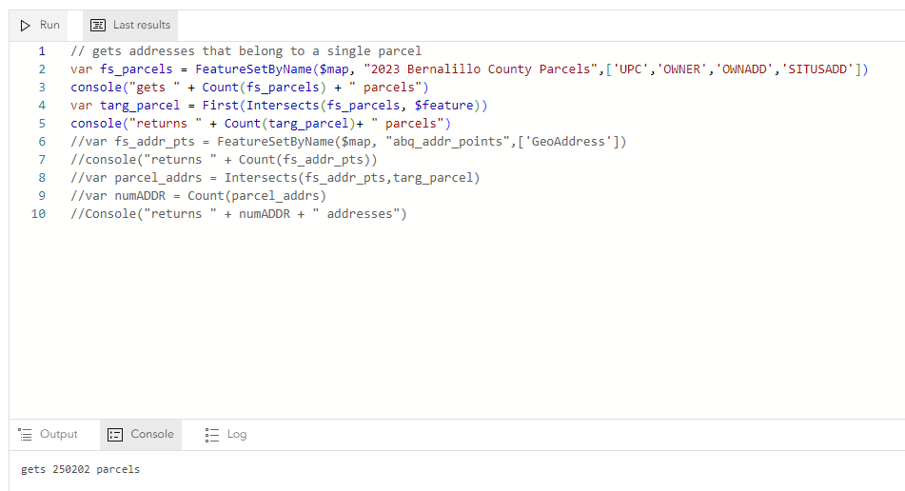Click line number 4 in the gutter
The image size is (905, 491).
pos(41,106)
